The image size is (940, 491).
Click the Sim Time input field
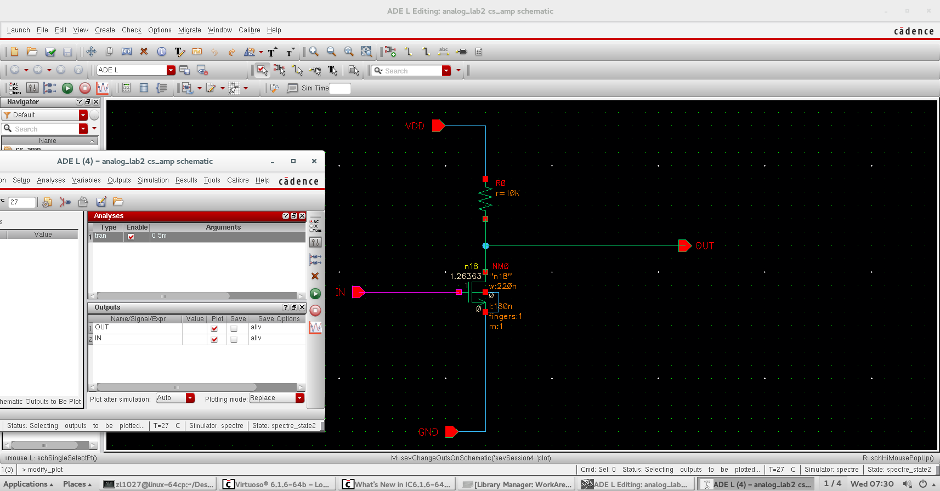click(x=339, y=88)
